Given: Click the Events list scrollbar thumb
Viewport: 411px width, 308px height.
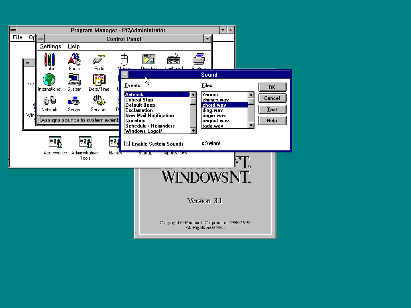Looking at the screenshot, I should click(x=193, y=101).
